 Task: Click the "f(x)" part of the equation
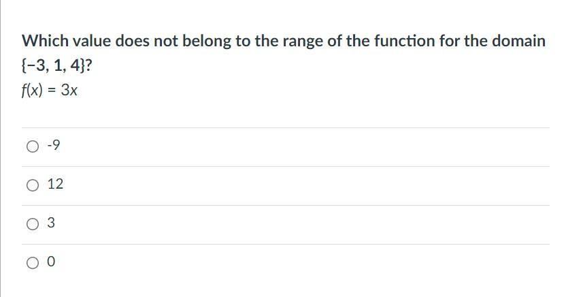[x=33, y=91]
